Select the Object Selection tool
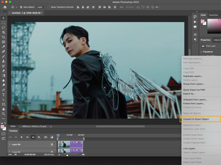Image resolution: width=221 pixels, height=165 pixels. [x=3, y=33]
